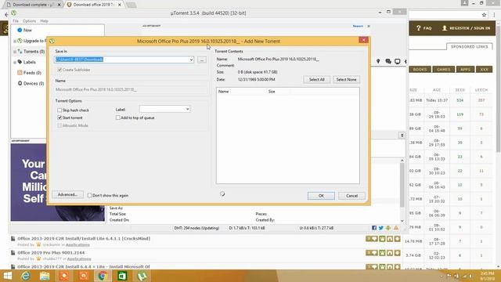Viewport: 501px width, 282px height.
Task: Switch to Chrome from the taskbar
Action: (103, 276)
